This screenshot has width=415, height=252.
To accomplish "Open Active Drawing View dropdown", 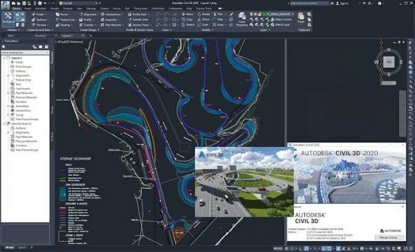I will click(x=25, y=52).
